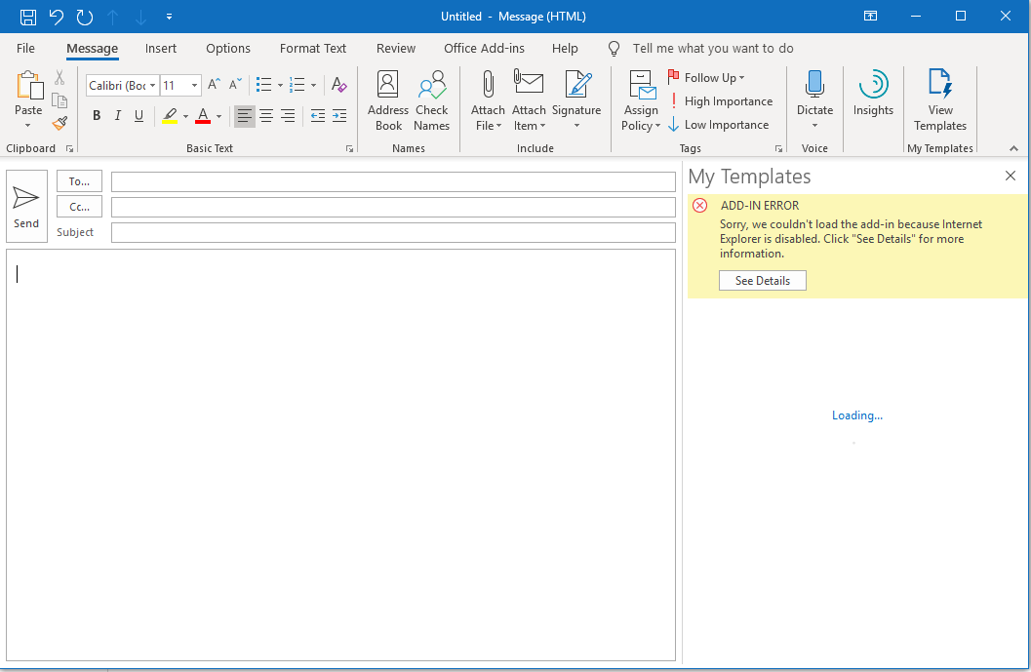Apply a bulleted list
Image resolution: width=1031 pixels, height=672 pixels.
(x=263, y=85)
